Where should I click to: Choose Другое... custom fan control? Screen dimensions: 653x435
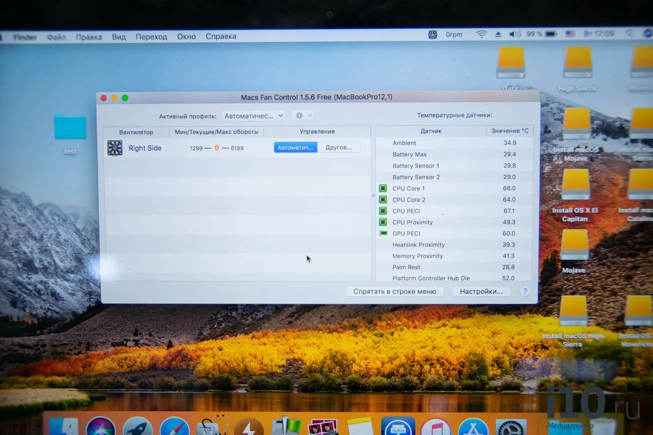pyautogui.click(x=339, y=147)
